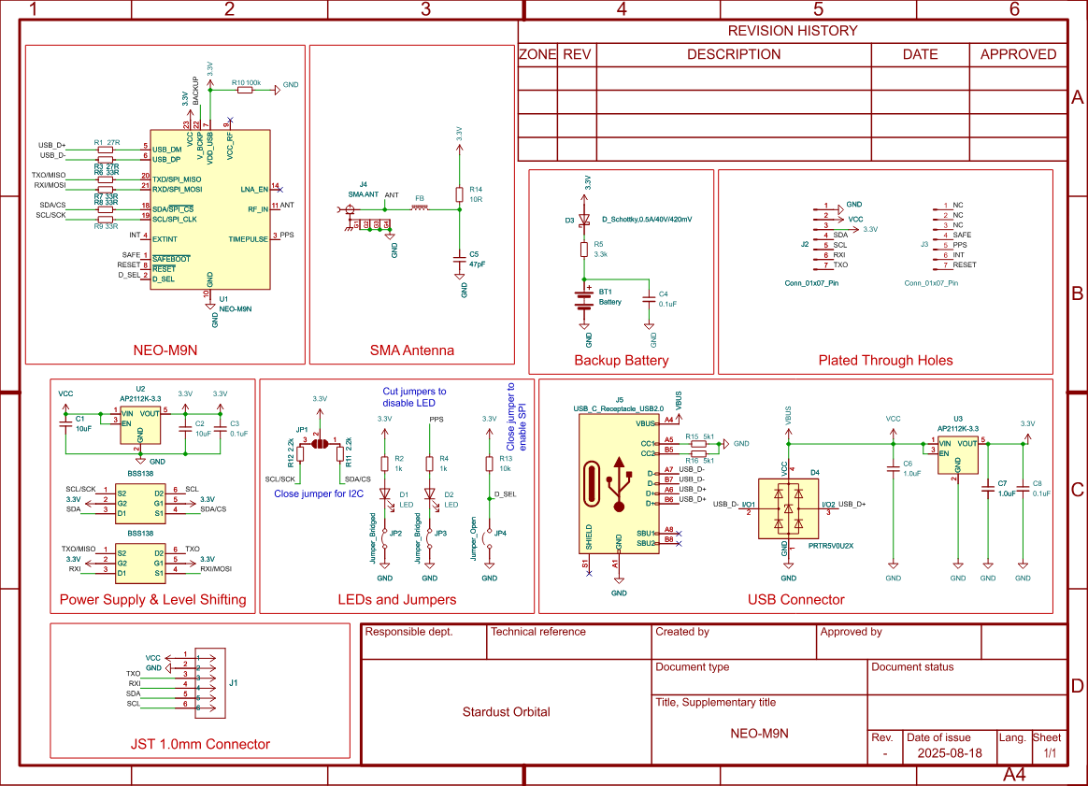Select the D3 Schottky diode symbol
The image size is (1088, 786).
click(x=585, y=221)
